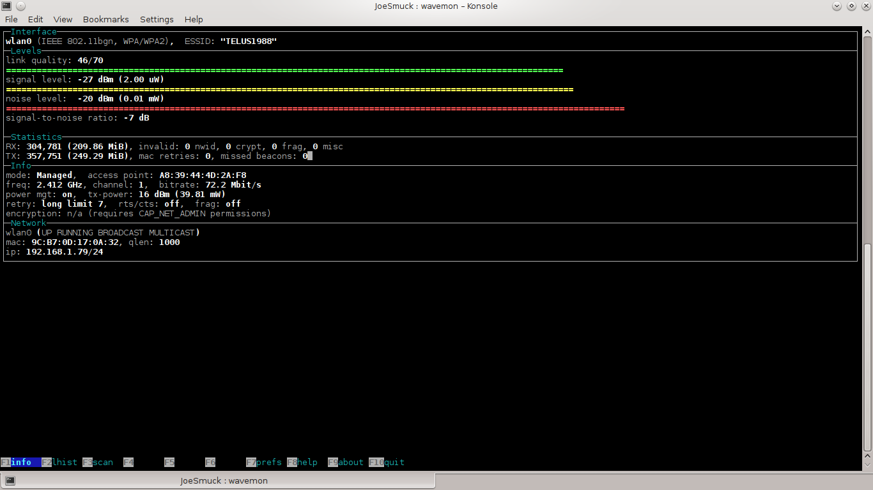Screen dimensions: 873x490
Task: Open the File menu
Action: [11, 19]
